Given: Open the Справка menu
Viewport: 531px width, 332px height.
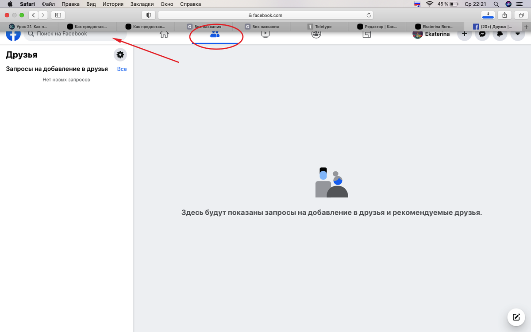Looking at the screenshot, I should [190, 4].
